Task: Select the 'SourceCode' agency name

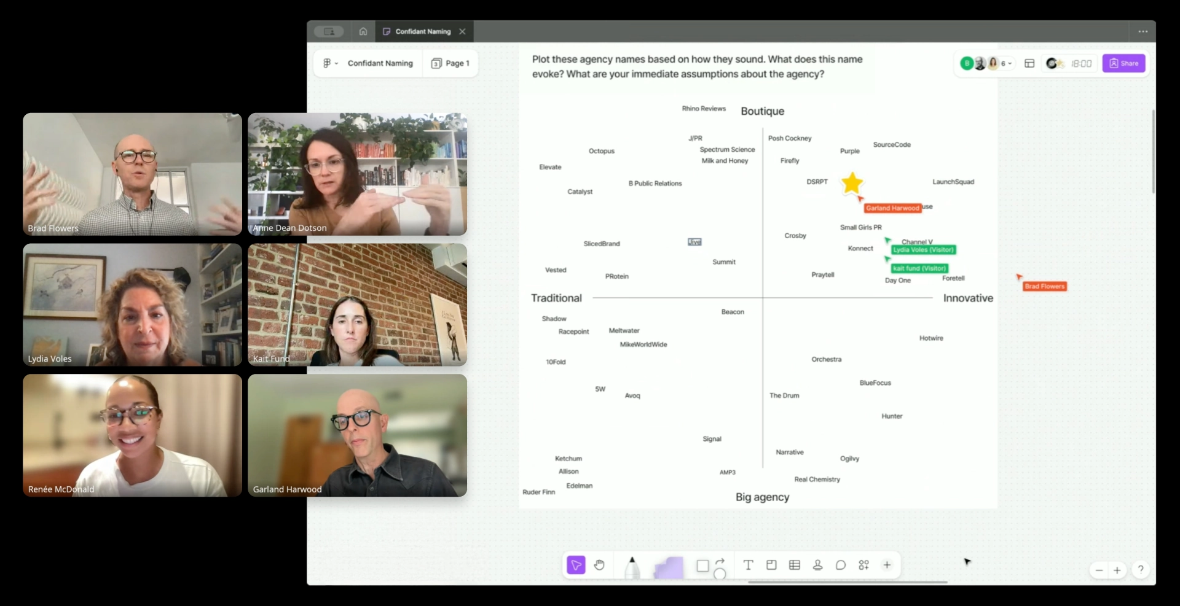Action: coord(892,145)
